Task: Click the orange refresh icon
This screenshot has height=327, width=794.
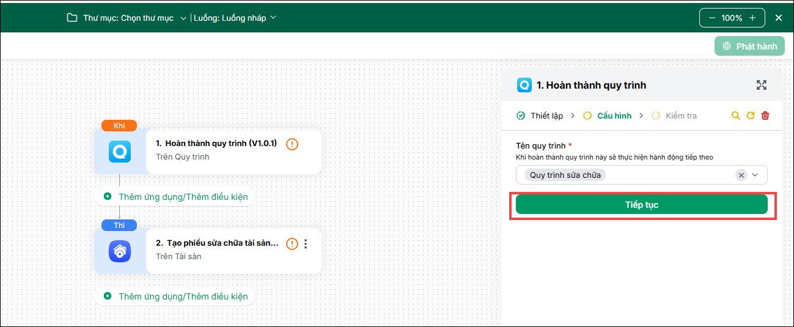Action: [x=751, y=116]
